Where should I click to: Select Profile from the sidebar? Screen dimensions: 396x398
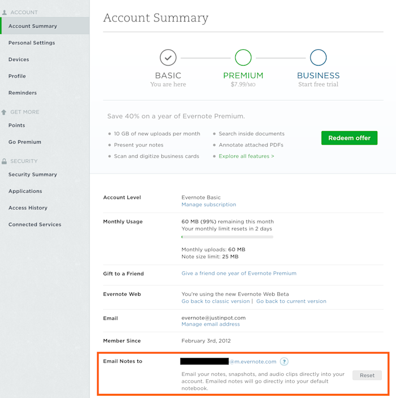click(x=17, y=76)
